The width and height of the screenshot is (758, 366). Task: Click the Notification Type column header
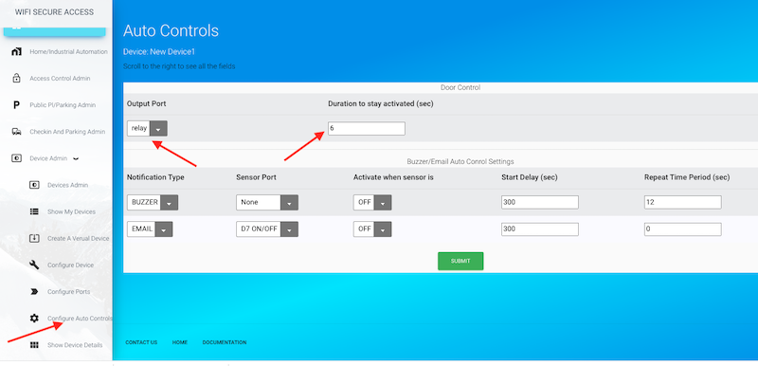pyautogui.click(x=155, y=177)
